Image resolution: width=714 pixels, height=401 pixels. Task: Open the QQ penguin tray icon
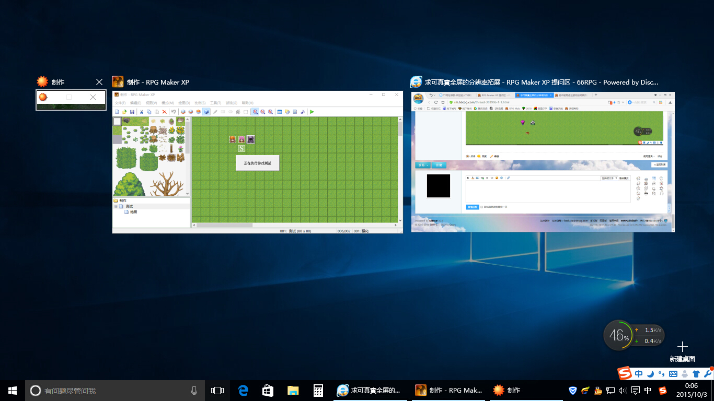tap(597, 390)
